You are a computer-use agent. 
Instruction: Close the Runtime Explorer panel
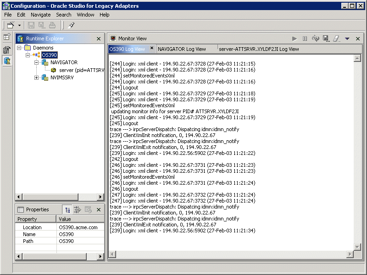point(99,39)
